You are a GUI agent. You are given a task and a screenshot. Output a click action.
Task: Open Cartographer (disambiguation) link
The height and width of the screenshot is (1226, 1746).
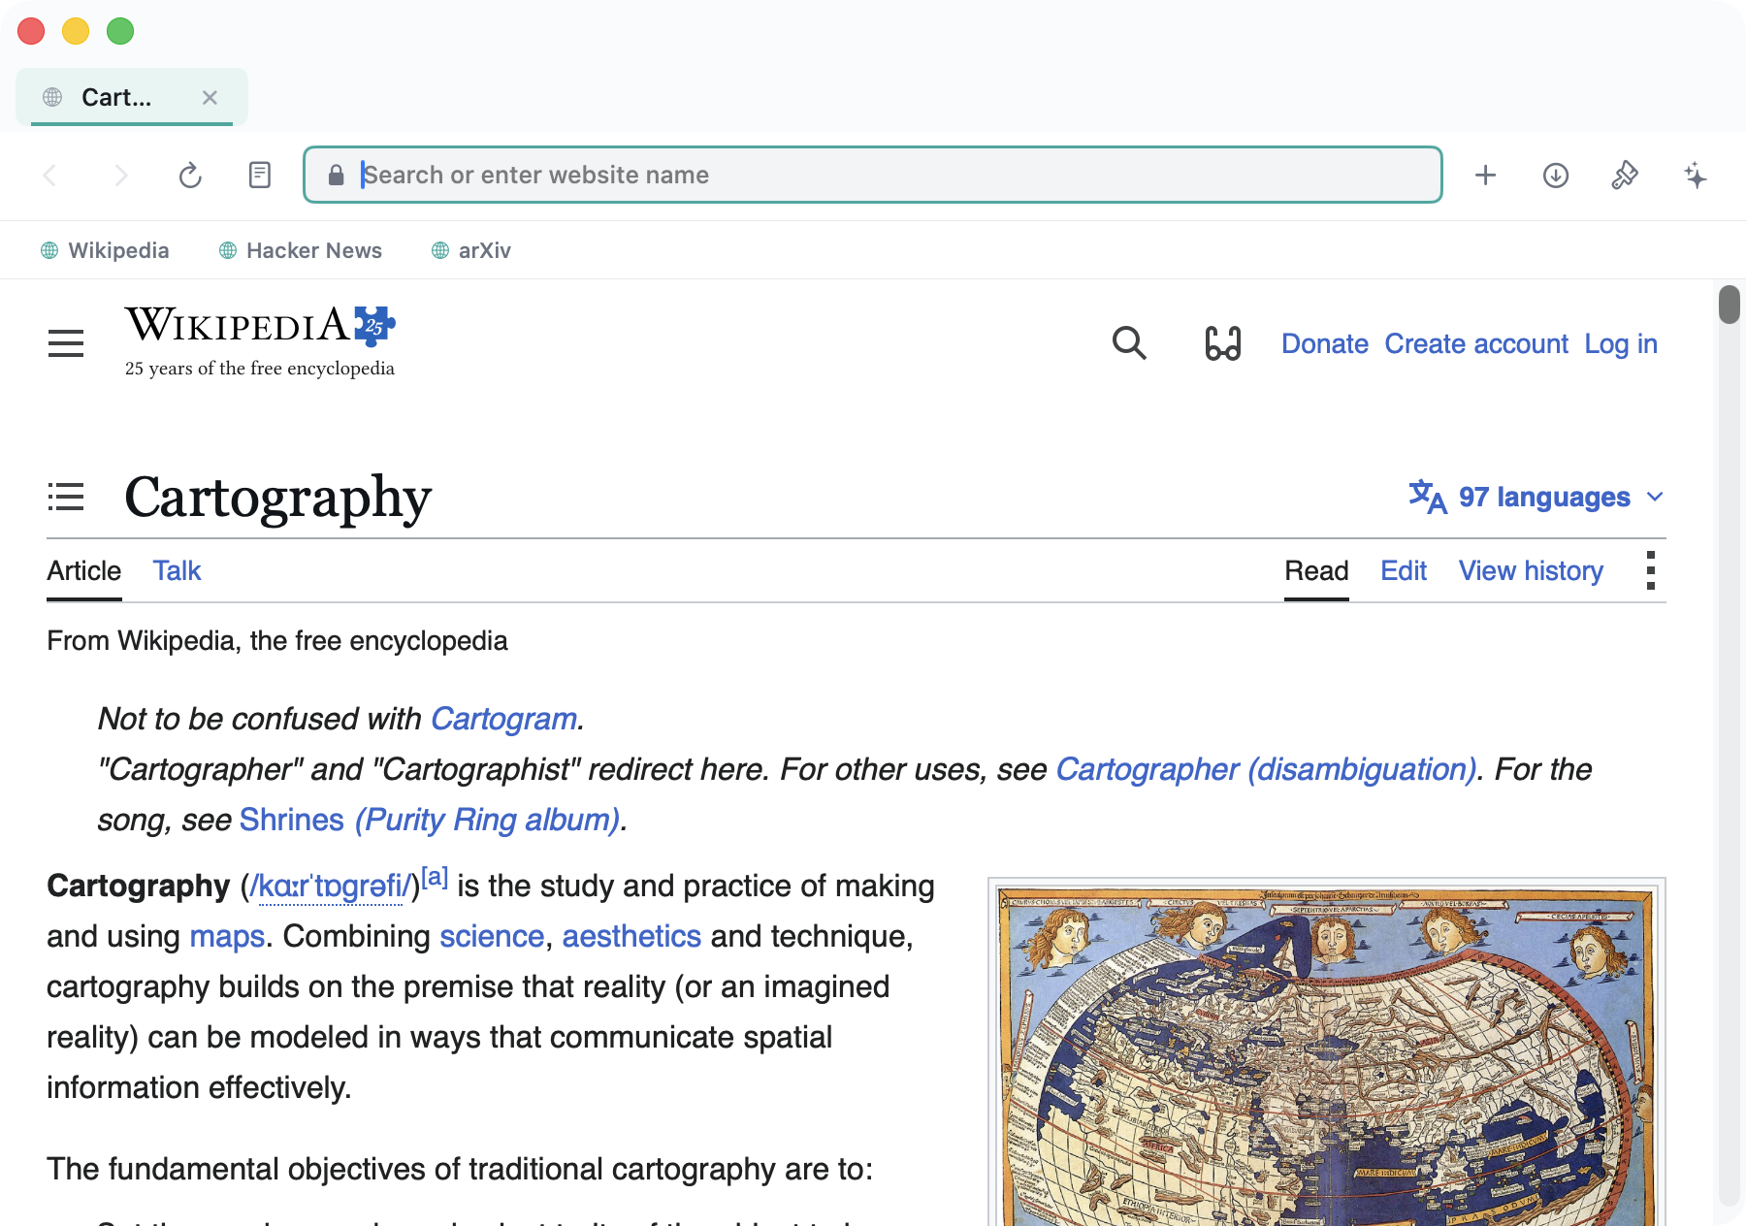pyautogui.click(x=1266, y=769)
